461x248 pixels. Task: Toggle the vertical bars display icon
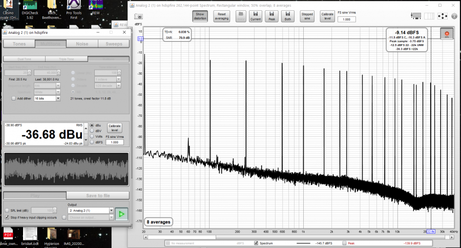click(x=429, y=16)
